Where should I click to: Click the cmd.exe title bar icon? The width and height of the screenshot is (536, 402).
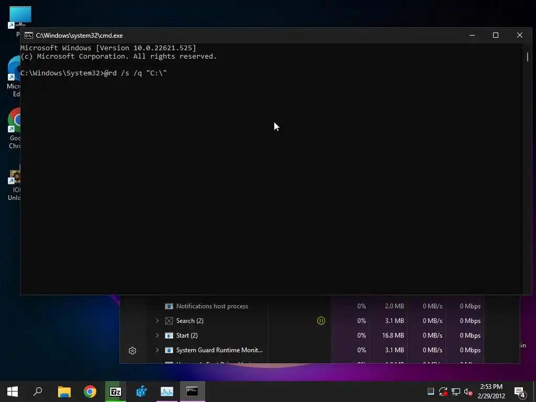point(29,36)
